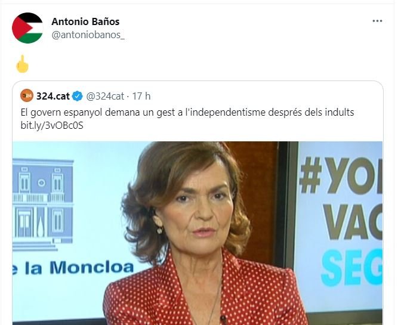
Task: Click the middle finger emoji in tweet
Action: pyautogui.click(x=22, y=64)
